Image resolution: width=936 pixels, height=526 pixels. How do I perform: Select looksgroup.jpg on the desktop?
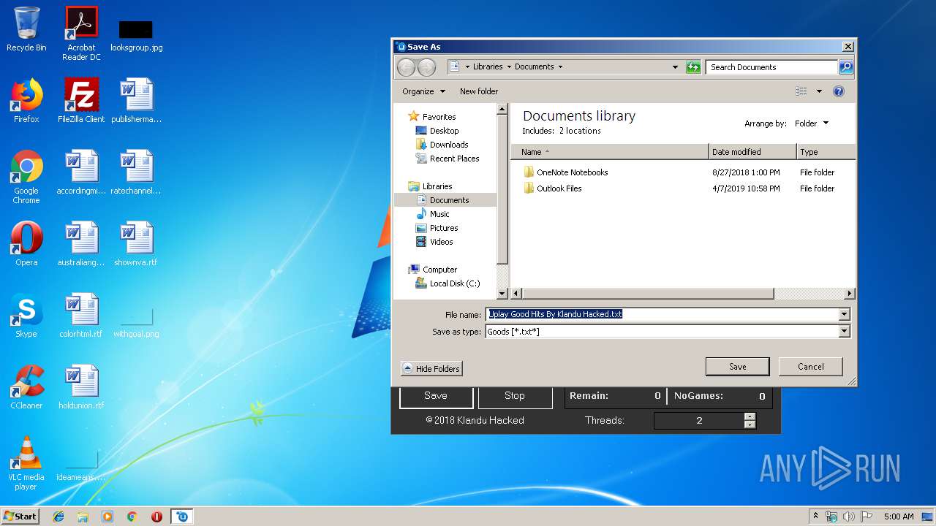tap(136, 35)
